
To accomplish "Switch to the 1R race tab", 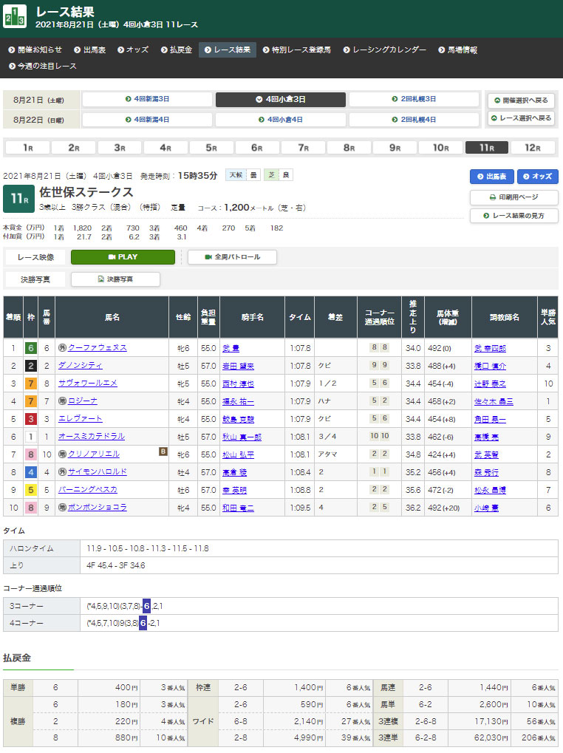I will (x=27, y=148).
